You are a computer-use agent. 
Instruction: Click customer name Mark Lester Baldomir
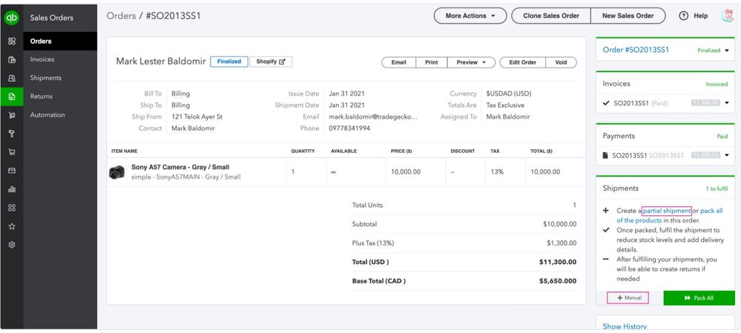coord(161,62)
